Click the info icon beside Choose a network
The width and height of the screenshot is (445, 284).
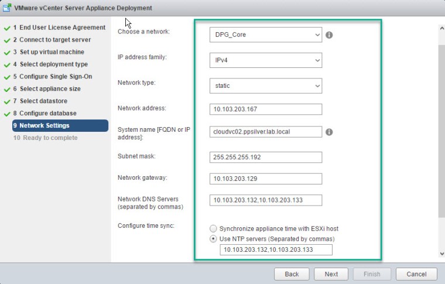point(329,35)
